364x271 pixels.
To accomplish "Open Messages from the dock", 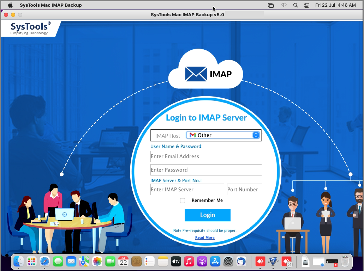I will (58, 262).
